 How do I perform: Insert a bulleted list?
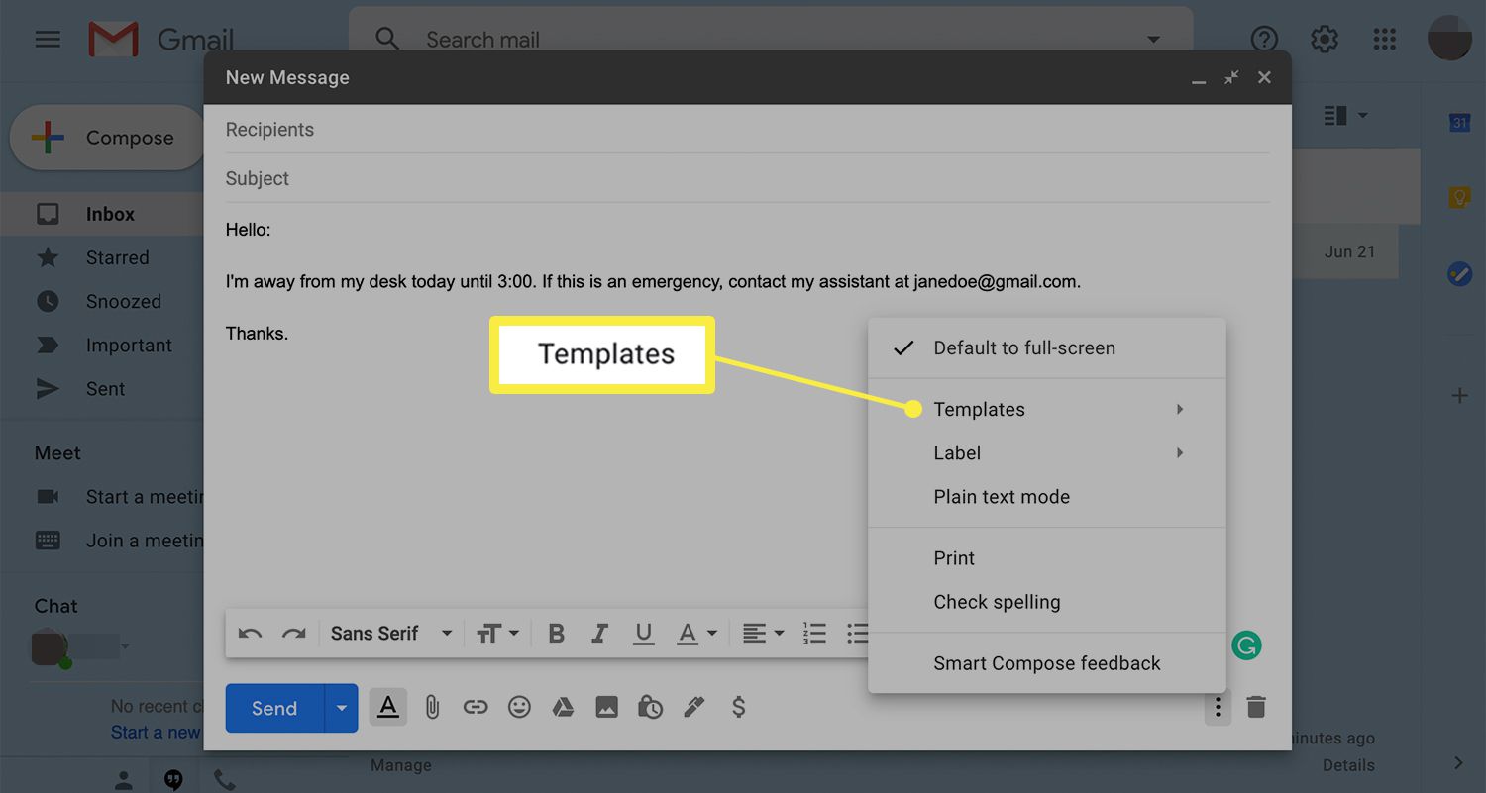pos(857,634)
